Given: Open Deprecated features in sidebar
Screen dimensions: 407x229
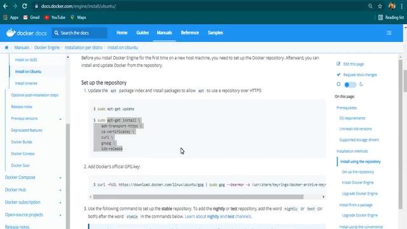Looking at the screenshot, I should click(27, 130).
